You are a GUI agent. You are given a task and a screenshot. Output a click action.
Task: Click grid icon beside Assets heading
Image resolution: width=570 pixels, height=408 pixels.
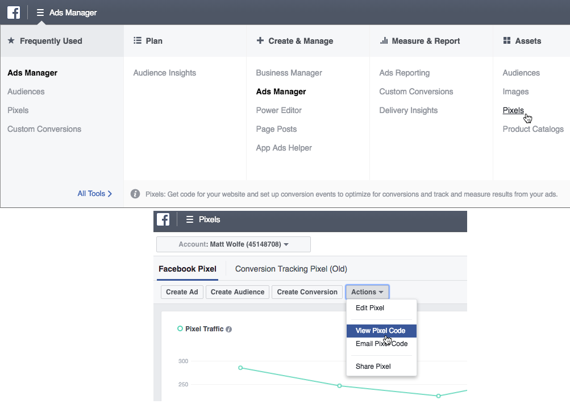(x=507, y=40)
